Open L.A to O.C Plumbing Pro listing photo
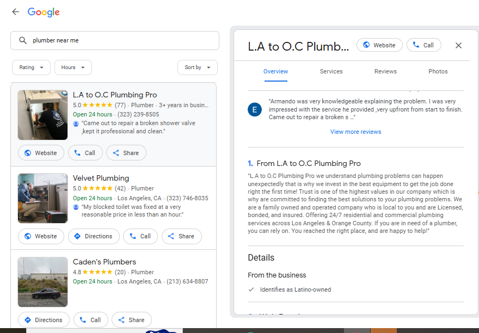Viewport: 479px width, 333px height. tap(42, 115)
